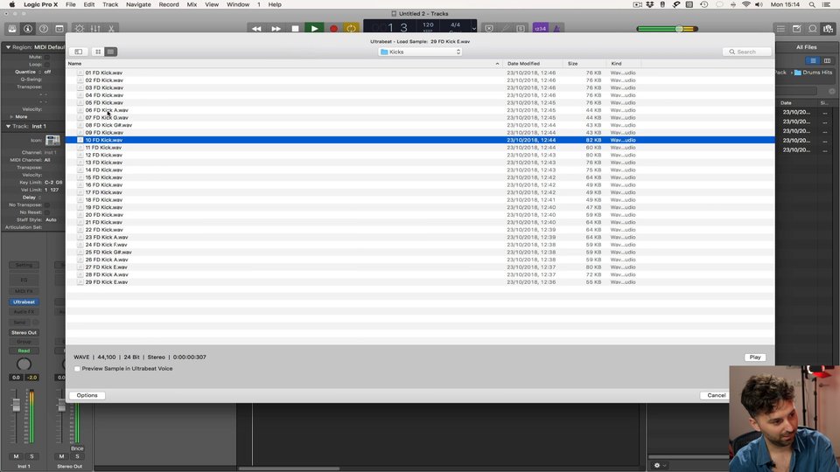
Task: Show the Mixer sliders icon
Action: (95, 28)
